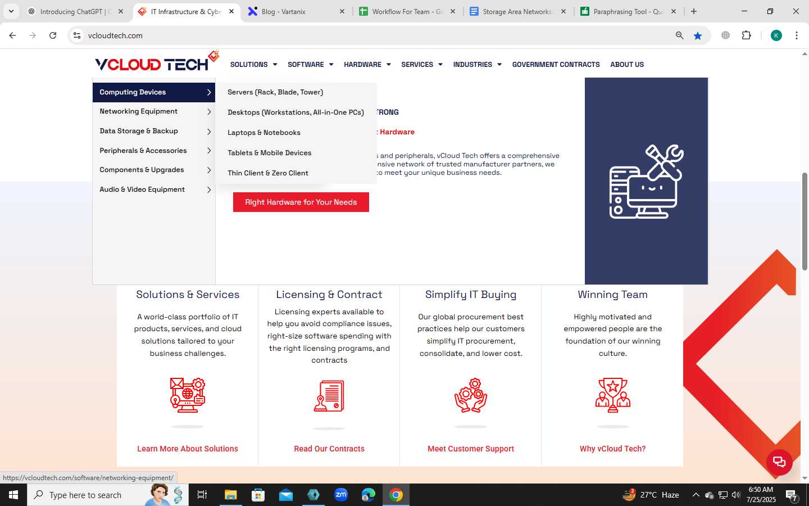Click the Simplify IT Buying gears icon
The width and height of the screenshot is (809, 506).
(471, 395)
